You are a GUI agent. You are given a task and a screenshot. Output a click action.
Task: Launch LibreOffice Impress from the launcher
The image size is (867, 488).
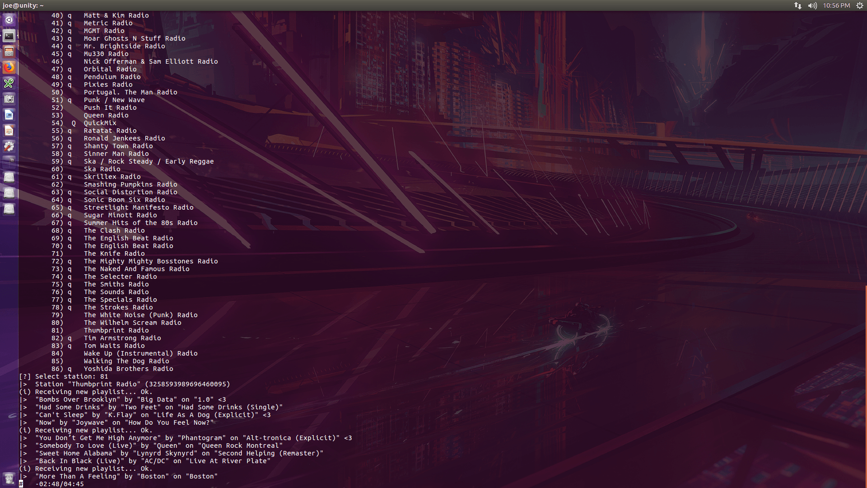pos(9,131)
